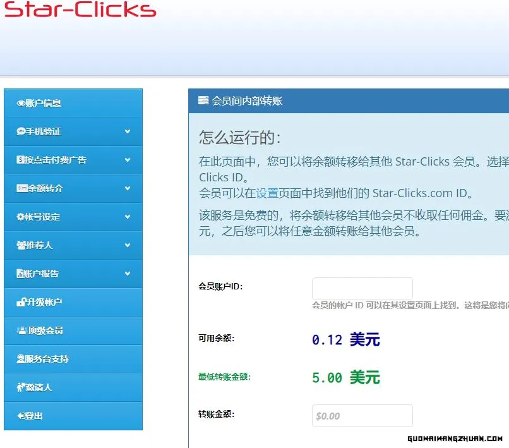The height and width of the screenshot is (448, 509).
Task: Click the 5.00 美元 minimum transfer amount
Action: pyautogui.click(x=345, y=377)
